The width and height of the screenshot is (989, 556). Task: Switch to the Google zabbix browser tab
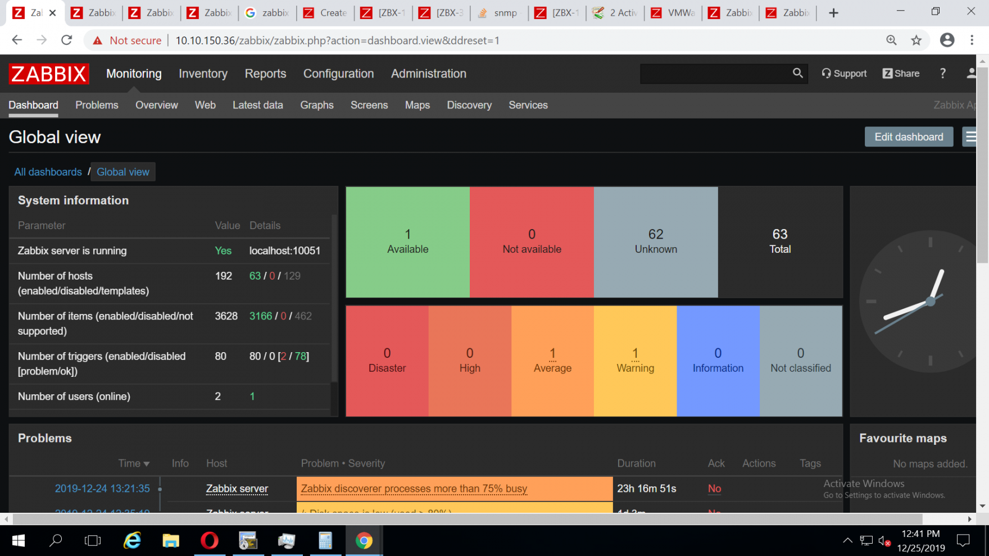pos(267,13)
